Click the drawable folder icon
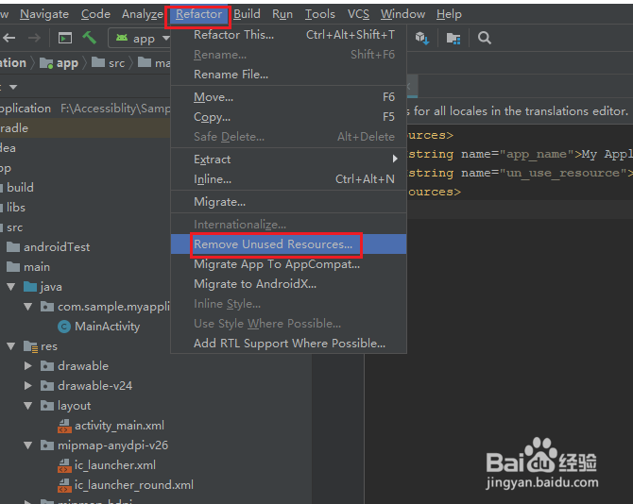The width and height of the screenshot is (633, 504). click(47, 365)
